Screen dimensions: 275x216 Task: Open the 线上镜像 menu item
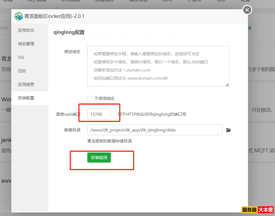coord(37,1)
